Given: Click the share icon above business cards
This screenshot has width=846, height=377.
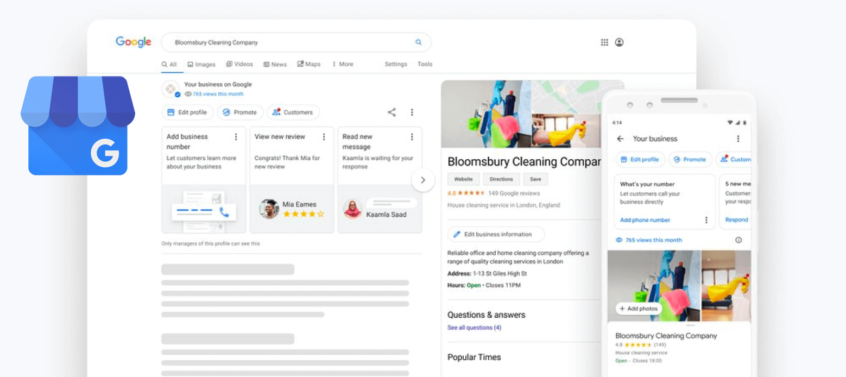Looking at the screenshot, I should click(392, 112).
